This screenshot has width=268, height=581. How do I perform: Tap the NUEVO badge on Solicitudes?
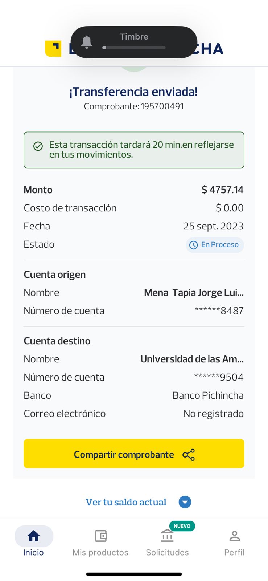point(182,526)
